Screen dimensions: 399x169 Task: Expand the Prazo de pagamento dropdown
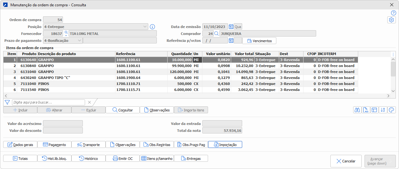79,40
